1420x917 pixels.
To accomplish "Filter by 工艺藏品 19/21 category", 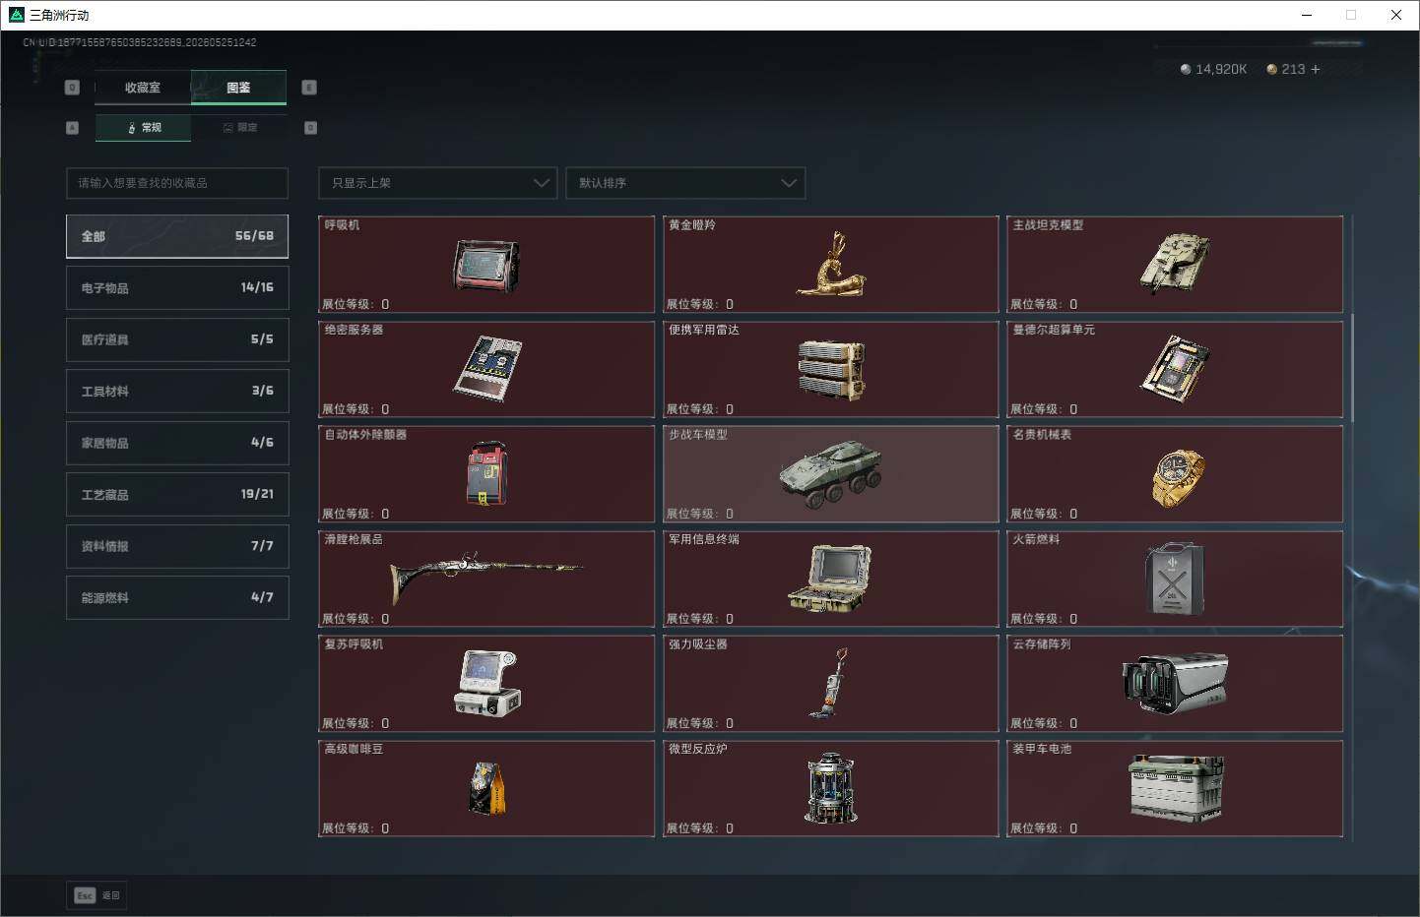I will [177, 494].
